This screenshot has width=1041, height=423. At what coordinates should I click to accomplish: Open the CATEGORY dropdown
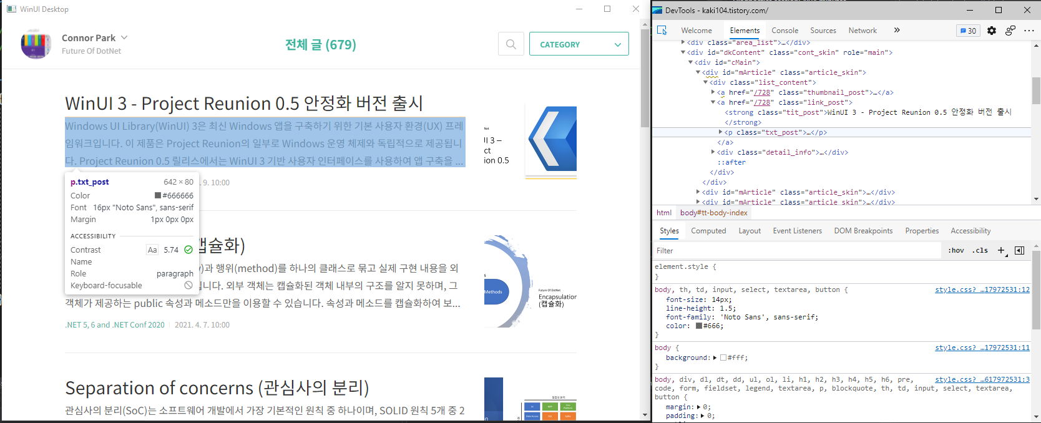tap(579, 44)
